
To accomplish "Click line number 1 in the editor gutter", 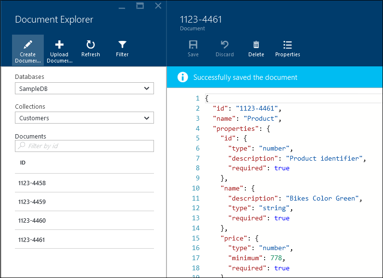I will pos(197,99).
